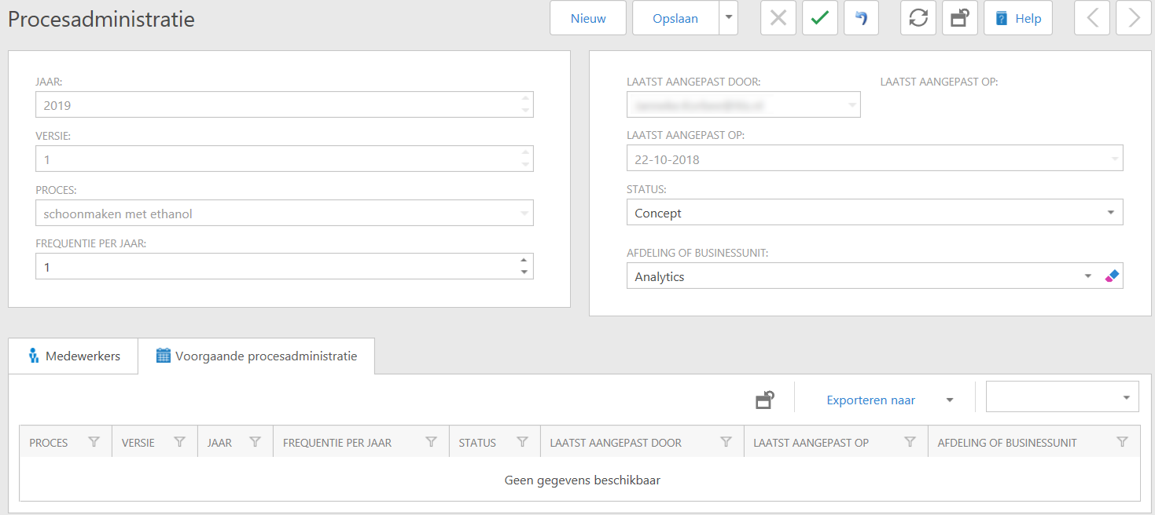Increase Frequentie per jaar with up arrow
The width and height of the screenshot is (1155, 515).
[x=524, y=261]
